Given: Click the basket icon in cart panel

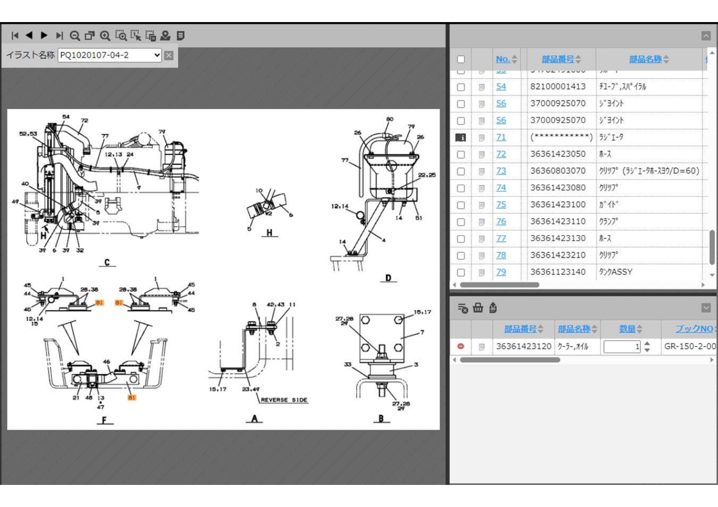Looking at the screenshot, I should (478, 308).
